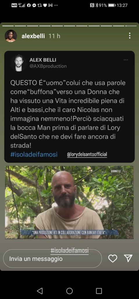The height and width of the screenshot is (299, 139).
Task: Tap the Invia un messaggio field
Action: click(x=52, y=259)
